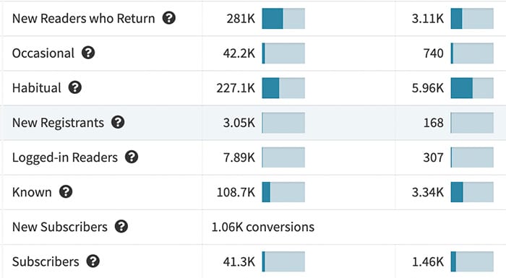Select the Logged-in Readers label
This screenshot has height=278, width=506.
coord(65,157)
